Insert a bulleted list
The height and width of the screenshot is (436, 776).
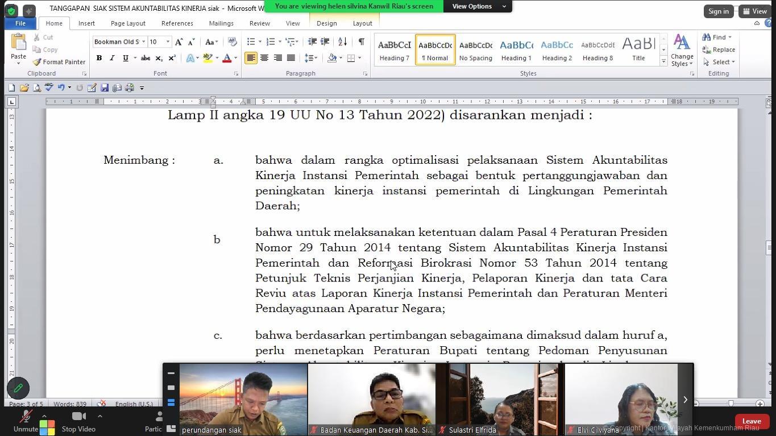pyautogui.click(x=251, y=41)
